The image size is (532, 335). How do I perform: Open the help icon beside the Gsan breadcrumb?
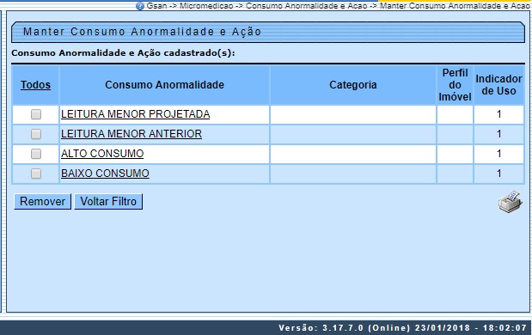140,6
